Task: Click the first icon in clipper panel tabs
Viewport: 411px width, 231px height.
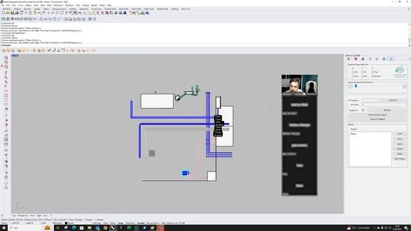Action: click(349, 59)
